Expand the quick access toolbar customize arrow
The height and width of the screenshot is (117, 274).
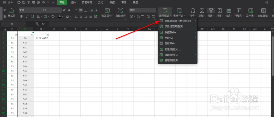click(53, 2)
